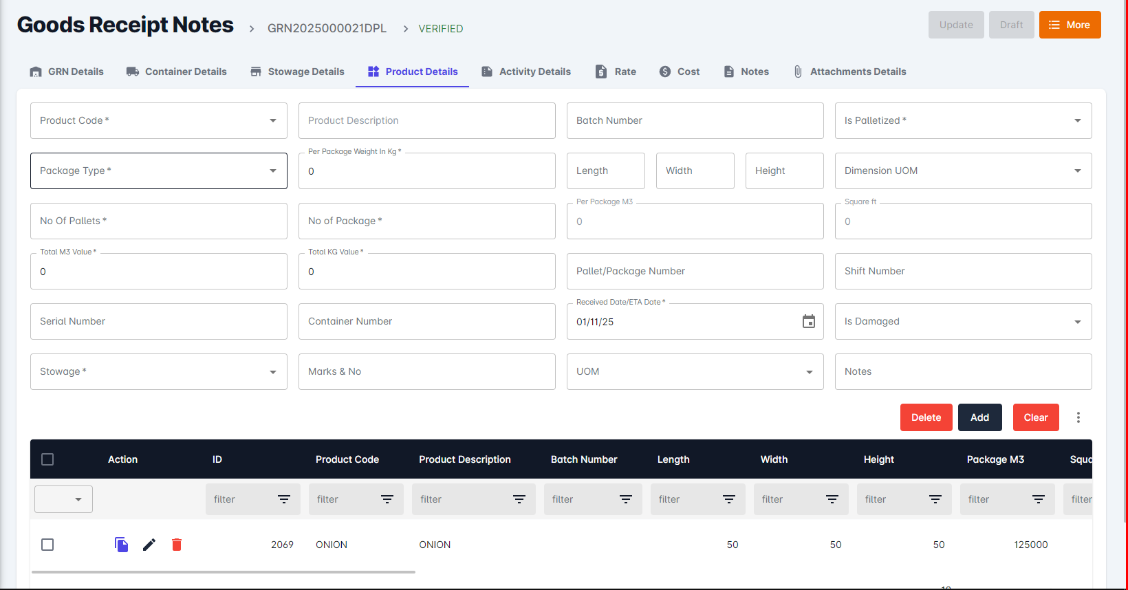Viewport: 1128px width, 590px height.
Task: Click the red trash icon in row 2069
Action: click(177, 545)
